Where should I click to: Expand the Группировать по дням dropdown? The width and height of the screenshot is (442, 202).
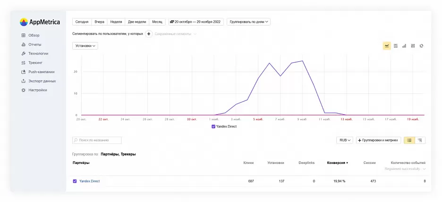[x=248, y=22]
